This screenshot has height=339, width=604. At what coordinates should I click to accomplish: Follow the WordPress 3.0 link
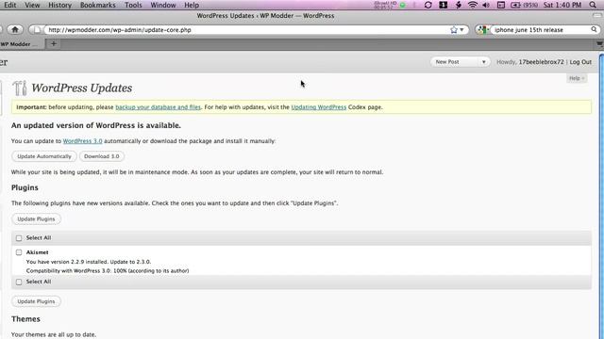click(82, 141)
